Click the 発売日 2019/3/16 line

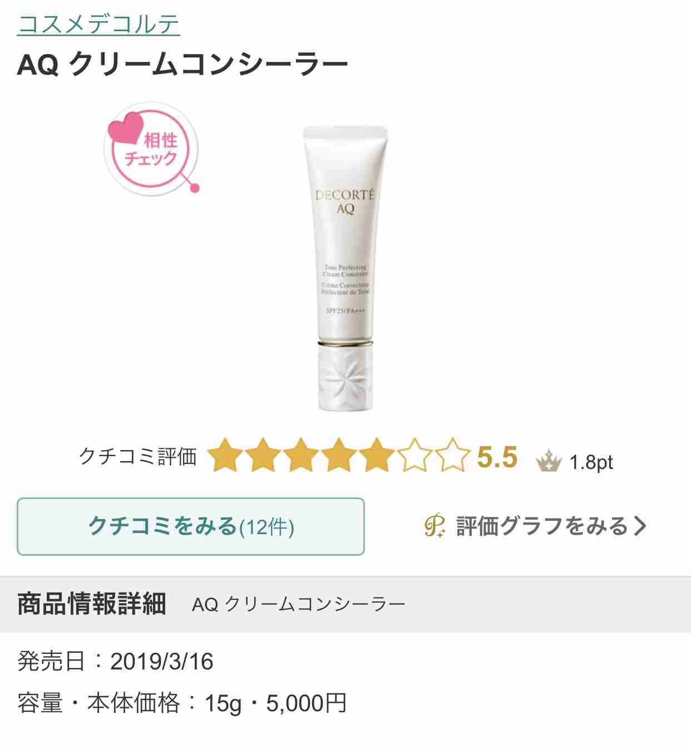(x=115, y=662)
